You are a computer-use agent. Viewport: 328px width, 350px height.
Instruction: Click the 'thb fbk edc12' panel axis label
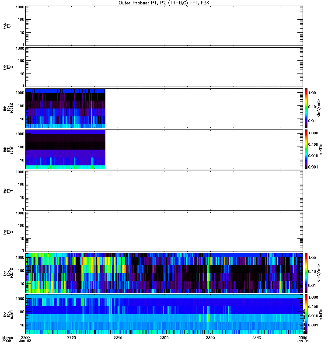pos(8,108)
